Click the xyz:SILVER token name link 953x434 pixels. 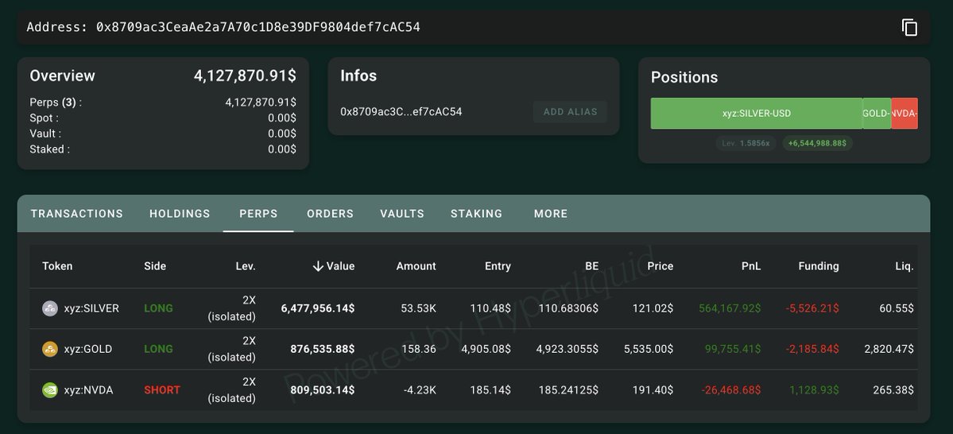click(x=91, y=308)
